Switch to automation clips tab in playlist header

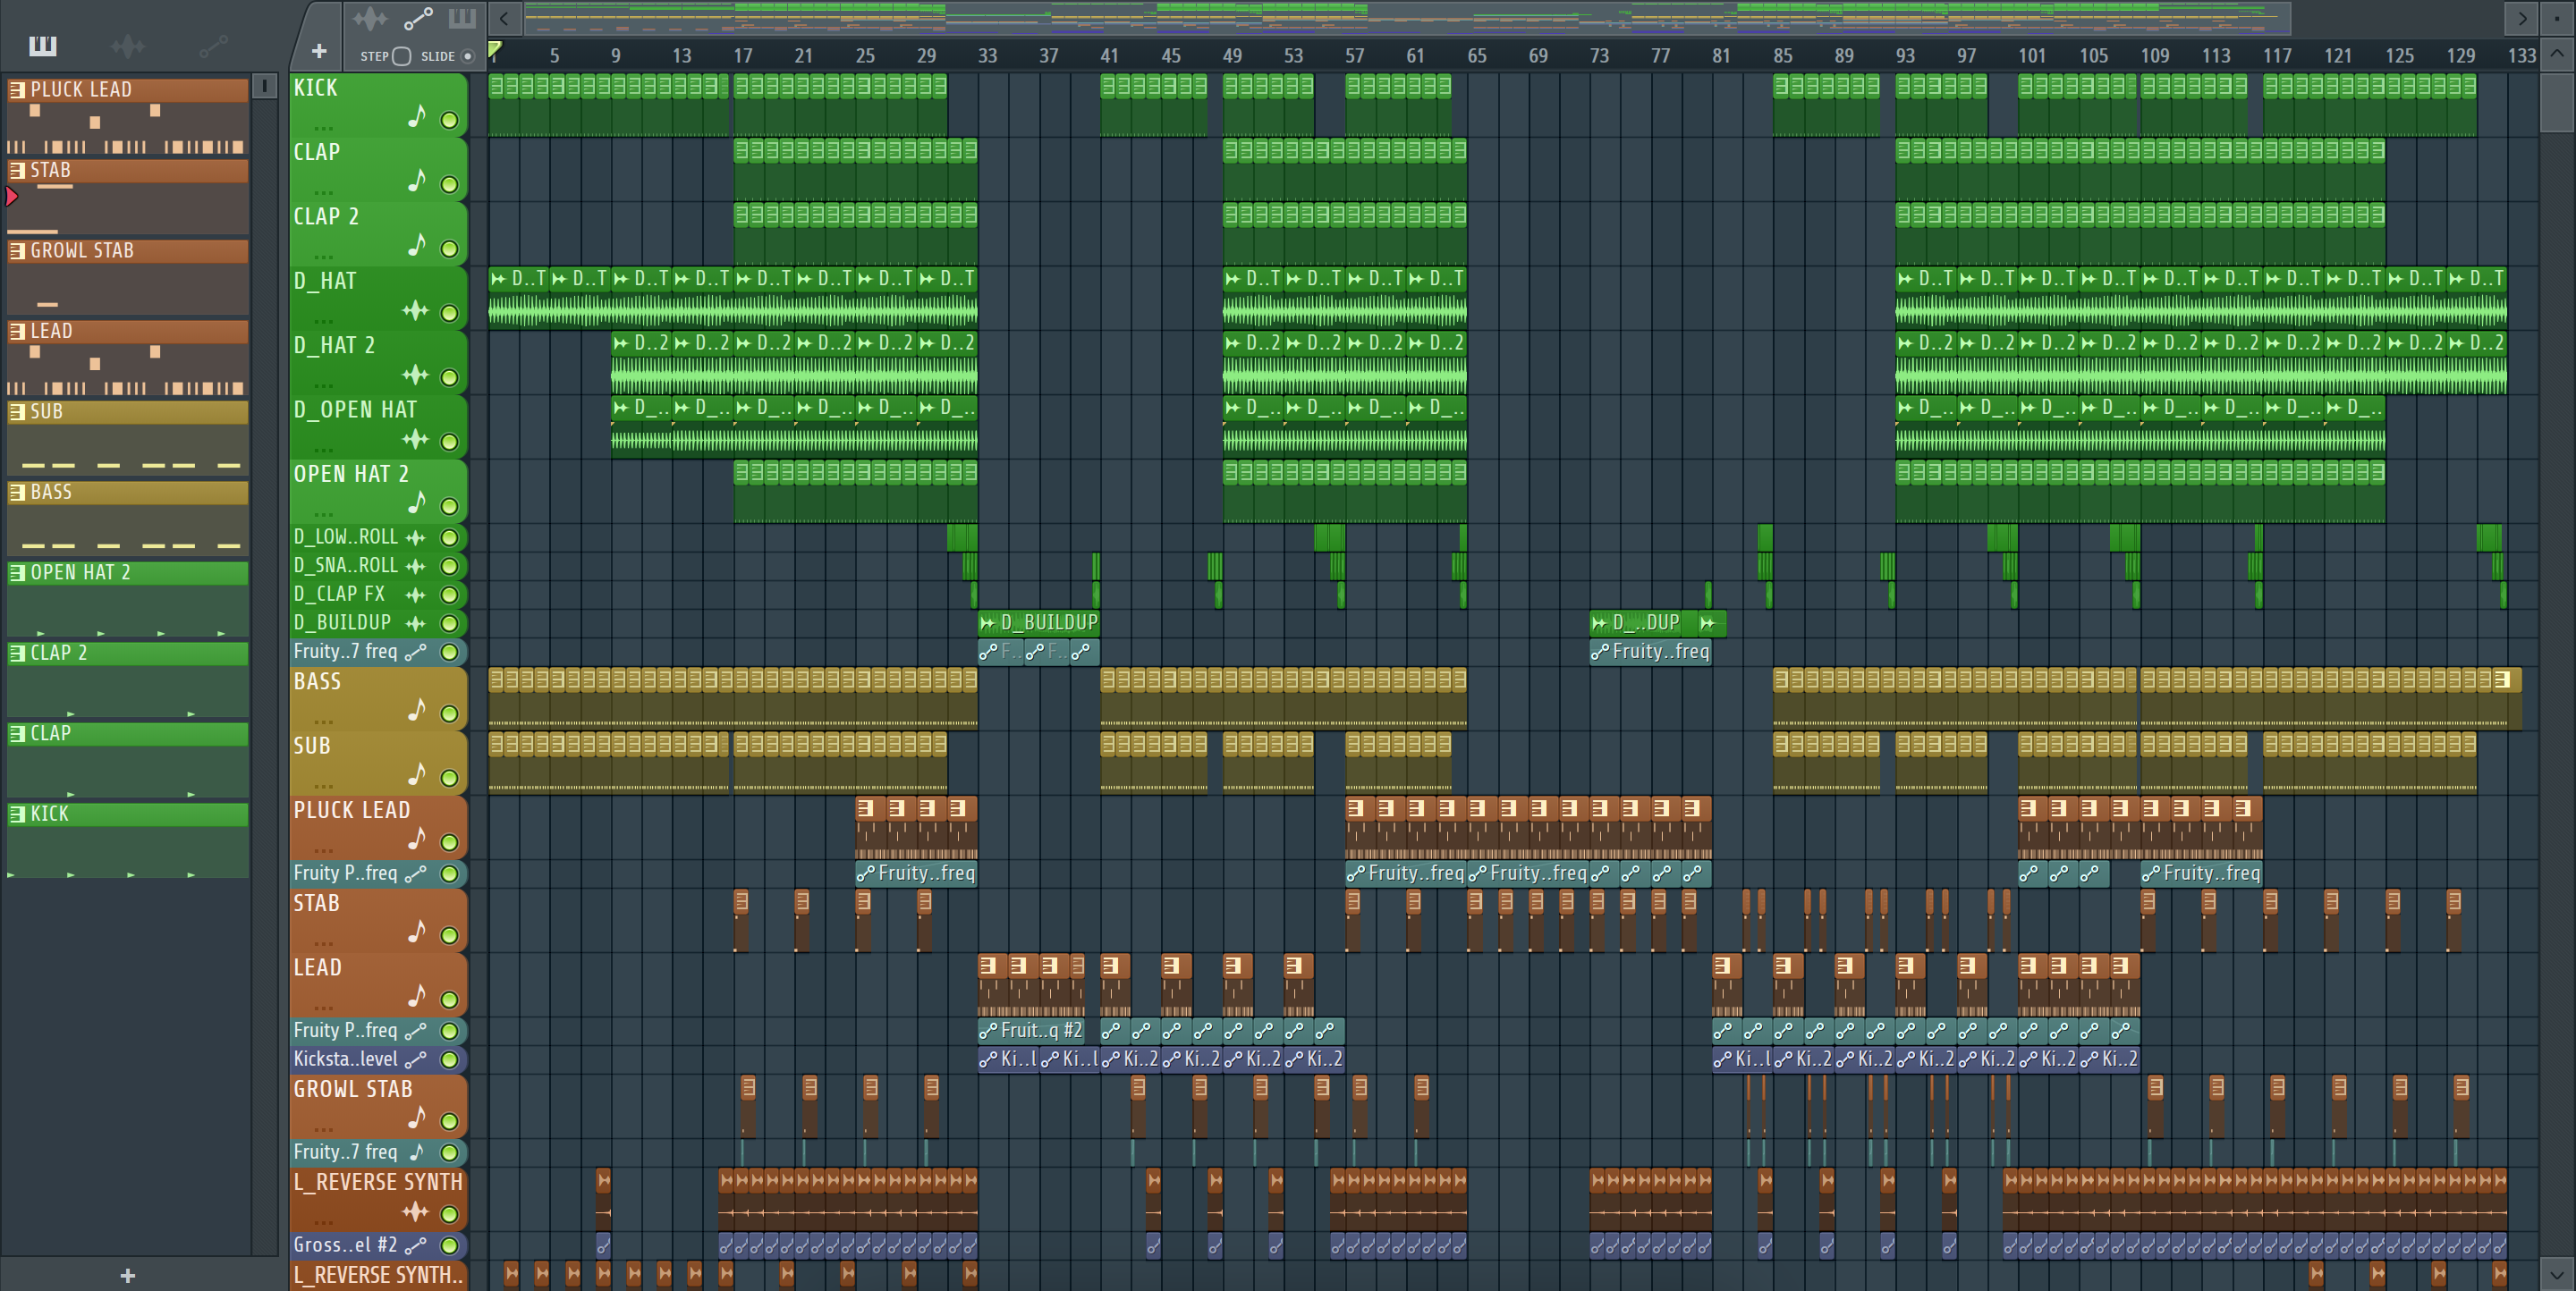[418, 18]
